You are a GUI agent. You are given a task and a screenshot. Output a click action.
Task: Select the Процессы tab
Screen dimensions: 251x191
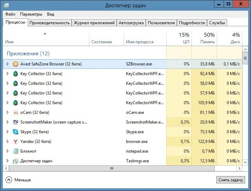(x=15, y=22)
